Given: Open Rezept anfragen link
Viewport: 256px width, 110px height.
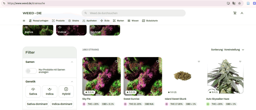Looking at the screenshot, I should pyautogui.click(x=39, y=21).
